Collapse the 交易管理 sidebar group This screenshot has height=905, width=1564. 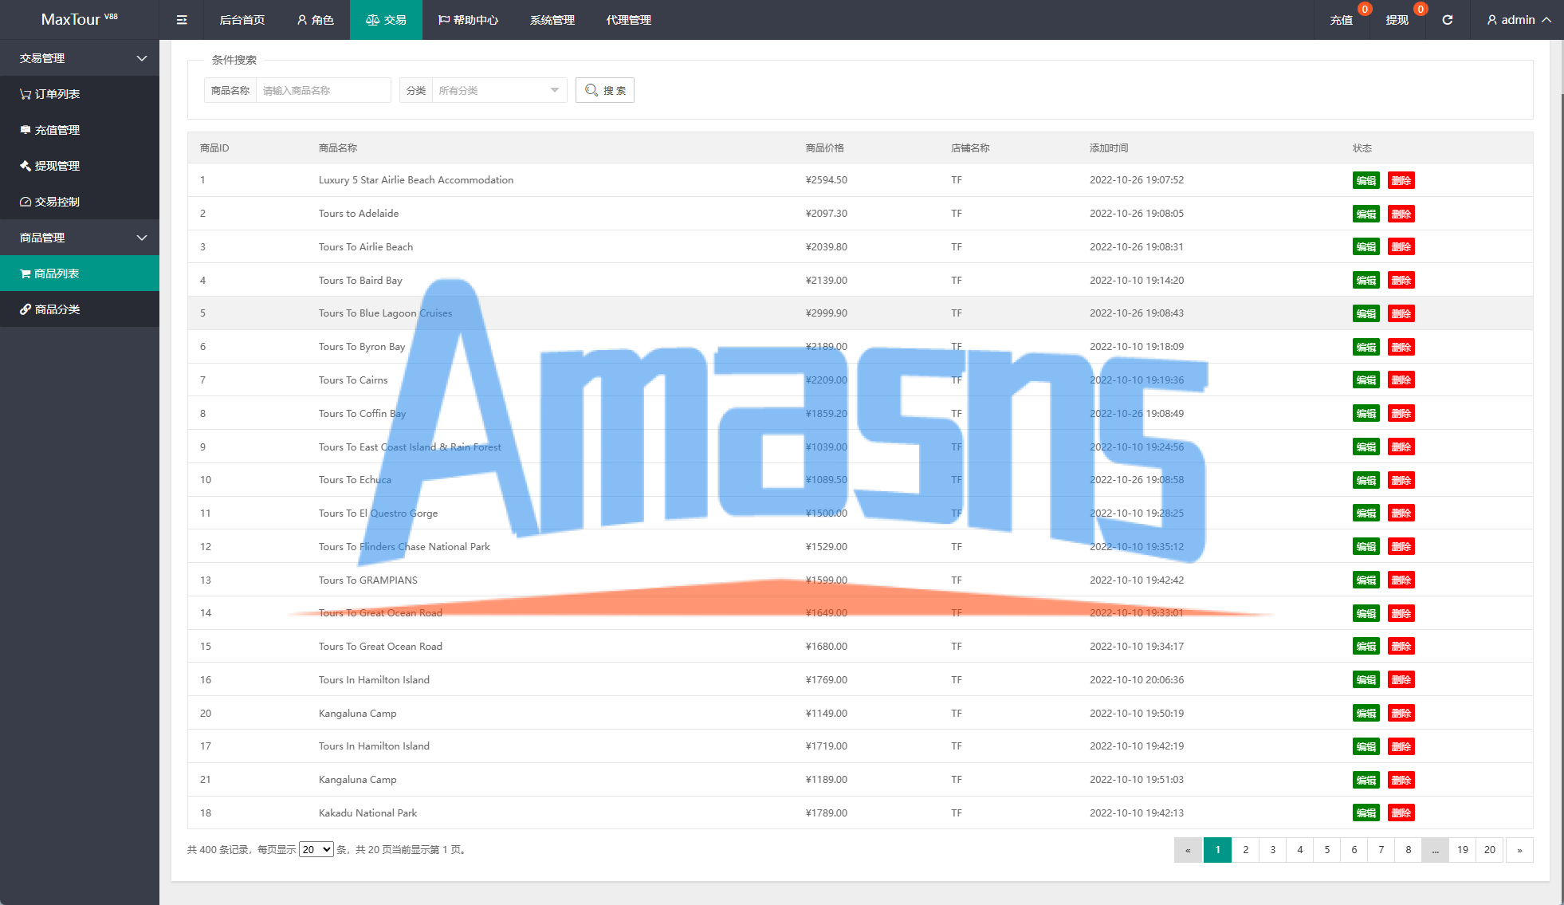point(80,58)
